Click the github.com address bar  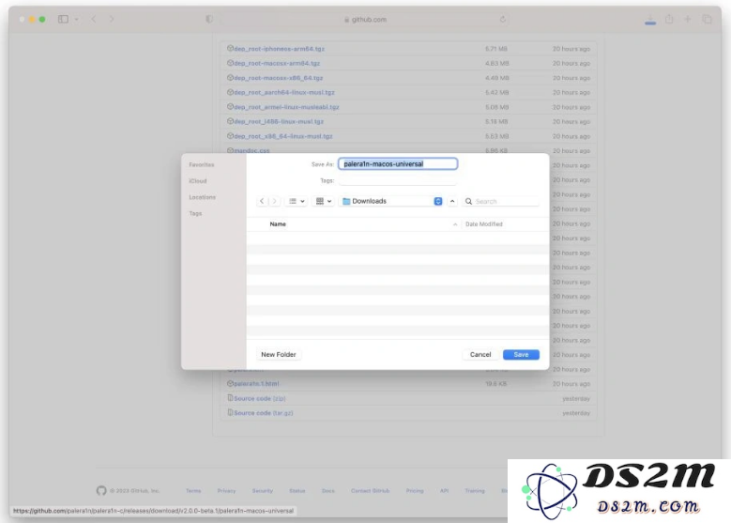365,20
